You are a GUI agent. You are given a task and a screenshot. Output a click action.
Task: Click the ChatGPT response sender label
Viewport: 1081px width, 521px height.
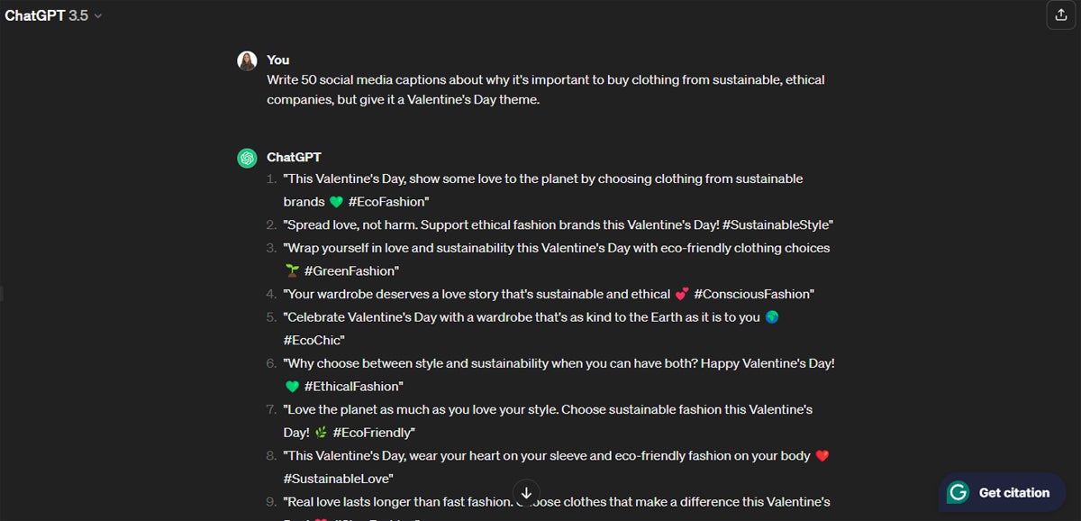pos(294,157)
